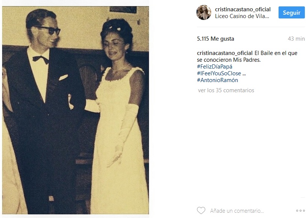The height and width of the screenshot is (218, 306).
Task: Expand ver los 35 comentarios
Action: (x=226, y=90)
